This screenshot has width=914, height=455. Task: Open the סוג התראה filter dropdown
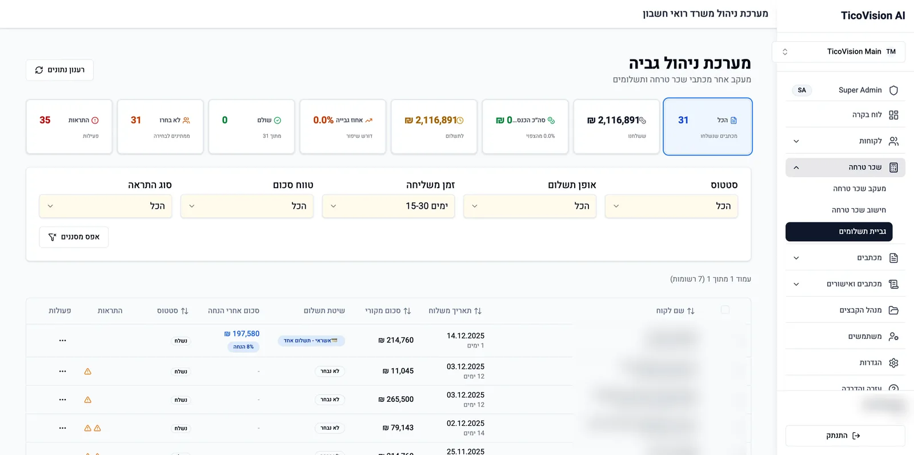coord(106,206)
